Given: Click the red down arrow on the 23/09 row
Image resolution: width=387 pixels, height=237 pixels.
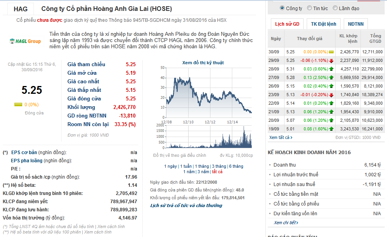Looking at the screenshot, I should (331, 95).
